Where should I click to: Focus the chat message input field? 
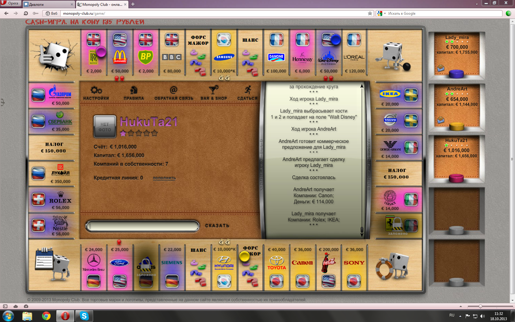(x=143, y=226)
